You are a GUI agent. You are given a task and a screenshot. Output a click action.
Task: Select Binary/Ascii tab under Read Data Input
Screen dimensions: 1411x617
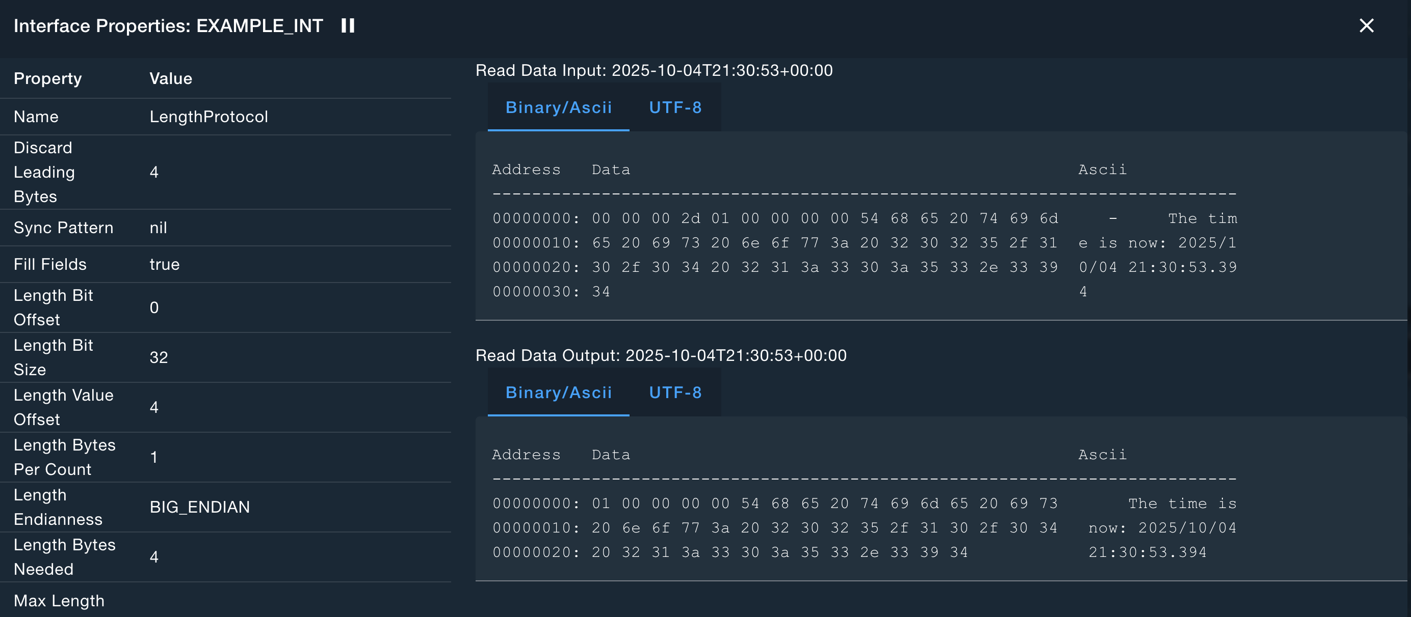(558, 107)
